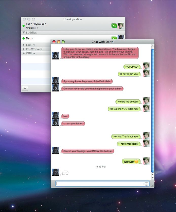
Task: Expand the Family group
Action: pyautogui.click(x=24, y=45)
